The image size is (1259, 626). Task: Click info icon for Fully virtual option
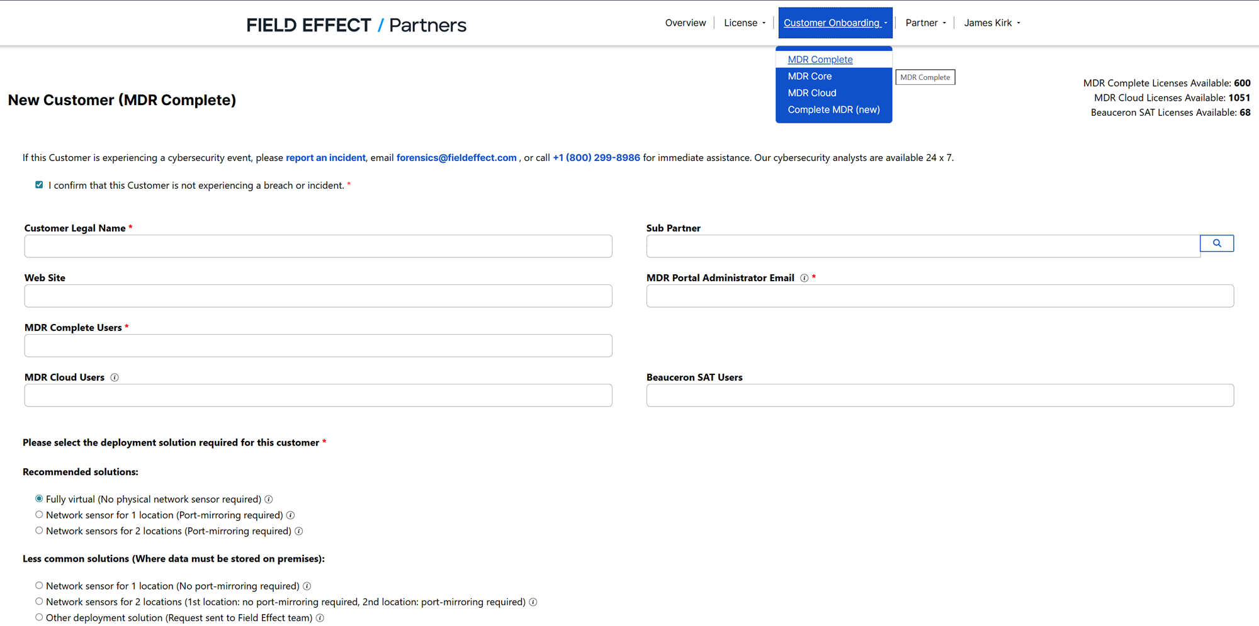269,500
